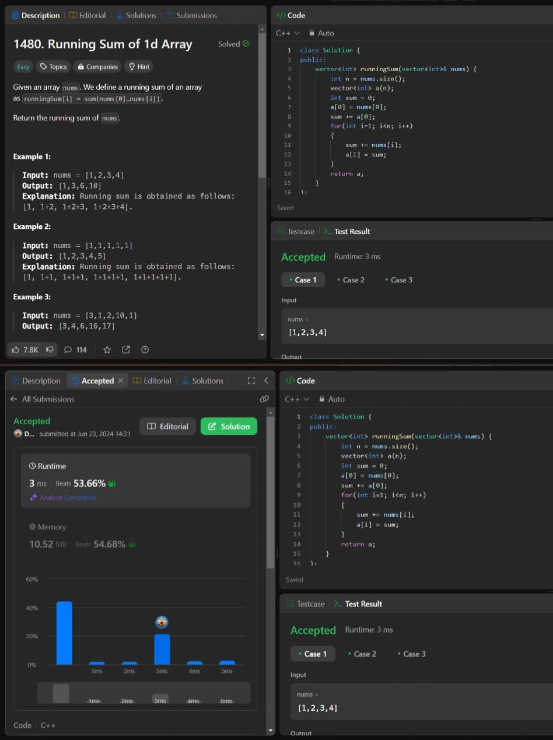
Task: Toggle the star favorite icon for this problem
Action: click(107, 350)
